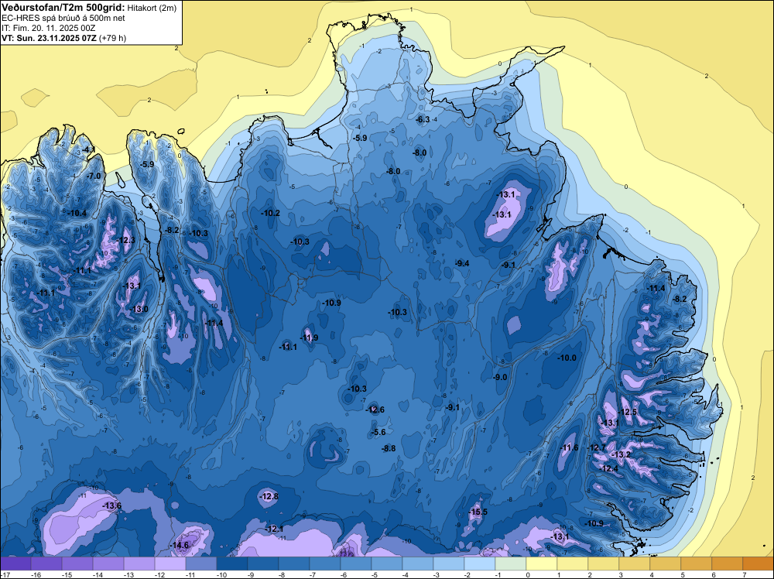Select the -10.0 temperature value
The image size is (774, 579).
tap(567, 358)
